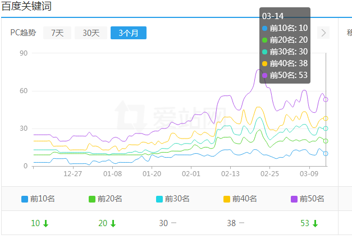Click the green down arrow beside 20

coord(113,223)
